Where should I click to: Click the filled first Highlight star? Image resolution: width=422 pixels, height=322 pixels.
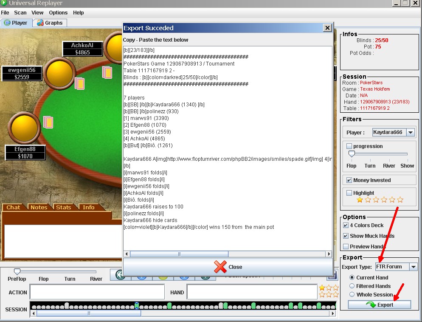coord(360,200)
